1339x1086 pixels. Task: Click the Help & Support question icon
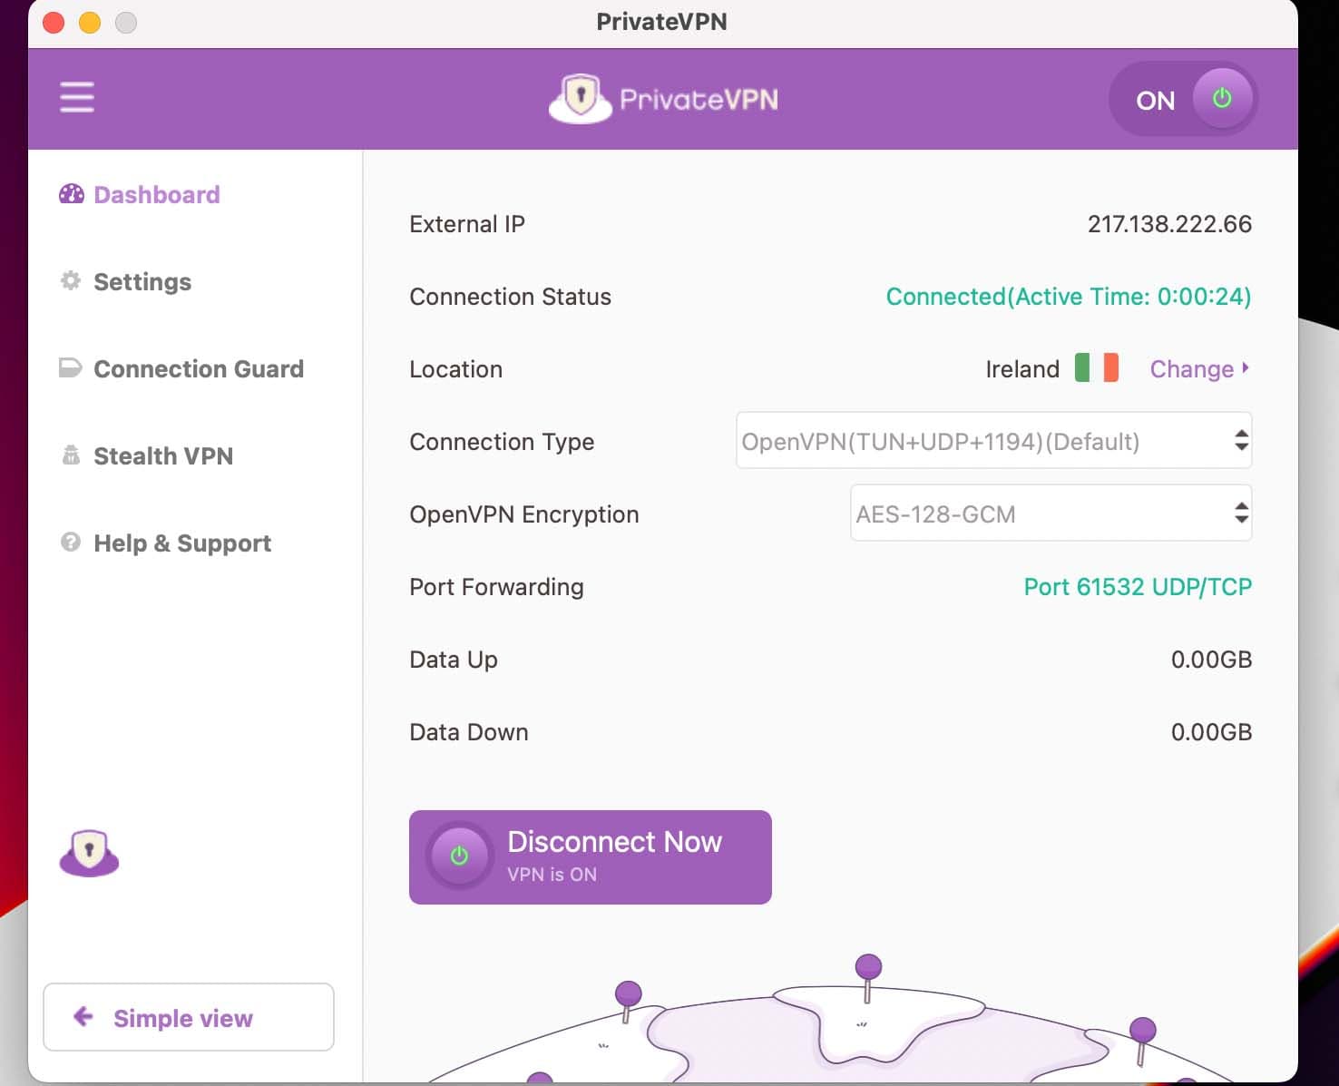[71, 543]
